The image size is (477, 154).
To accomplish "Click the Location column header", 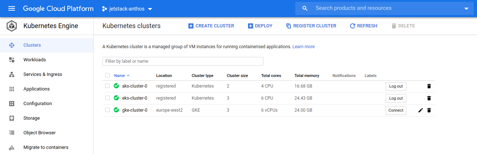I will pos(164,76).
